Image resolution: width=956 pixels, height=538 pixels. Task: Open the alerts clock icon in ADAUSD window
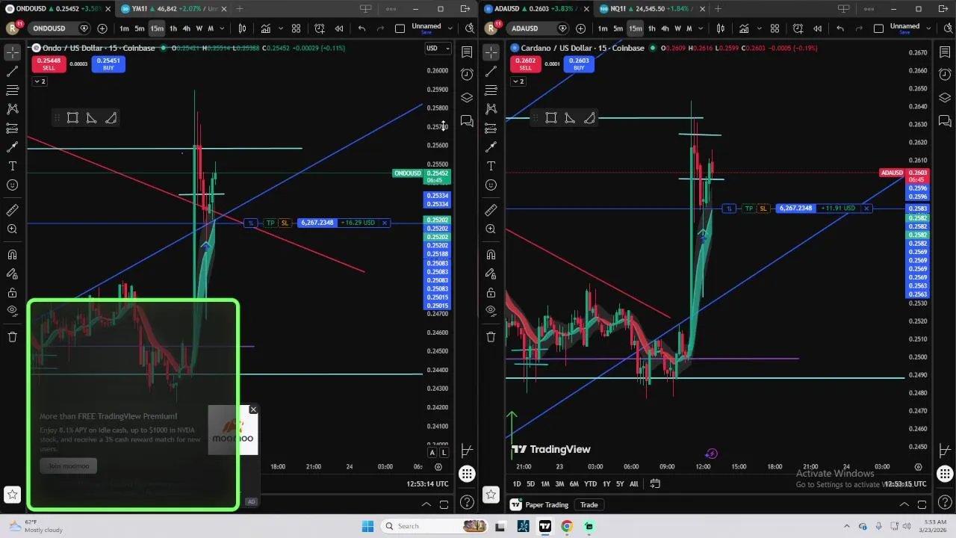[945, 75]
